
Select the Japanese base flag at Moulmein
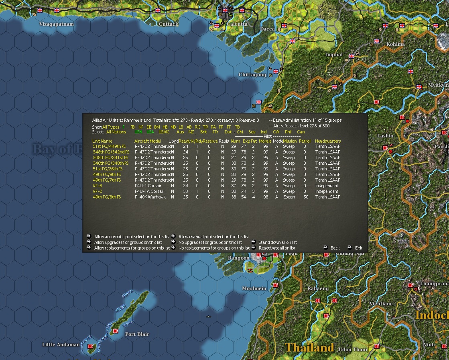click(x=276, y=285)
